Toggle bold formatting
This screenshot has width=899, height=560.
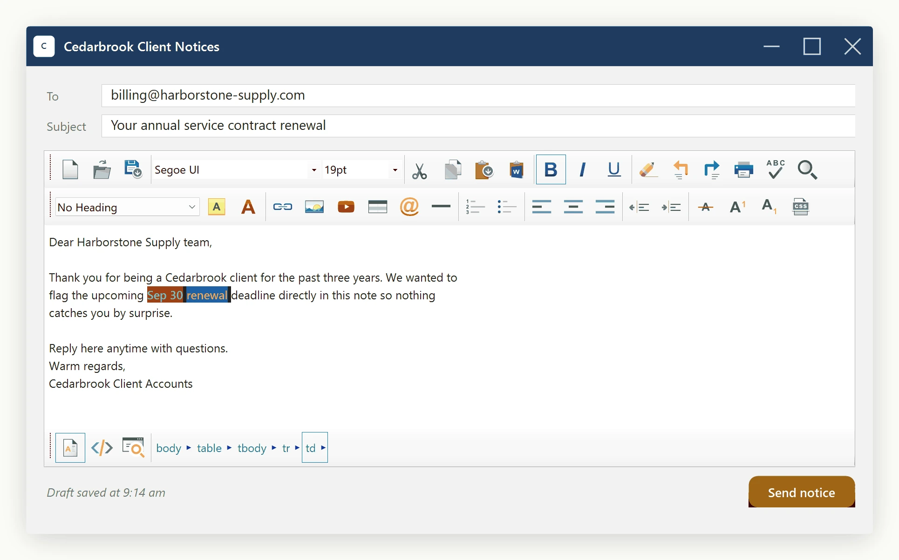pos(551,170)
